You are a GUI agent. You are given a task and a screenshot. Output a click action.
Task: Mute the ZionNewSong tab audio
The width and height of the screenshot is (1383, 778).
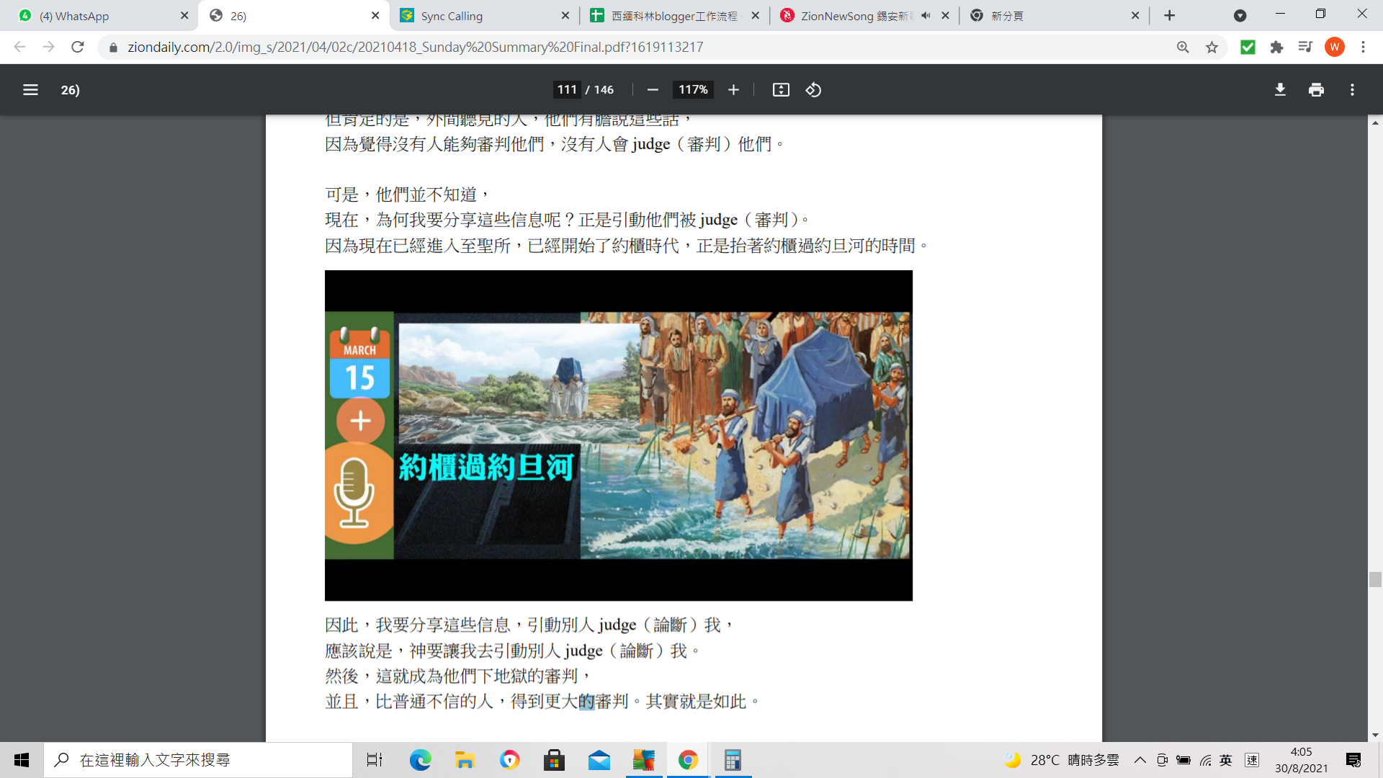926,16
